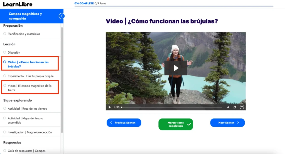Click the Preparación section heading
The width and height of the screenshot is (285, 154).
click(x=13, y=26)
